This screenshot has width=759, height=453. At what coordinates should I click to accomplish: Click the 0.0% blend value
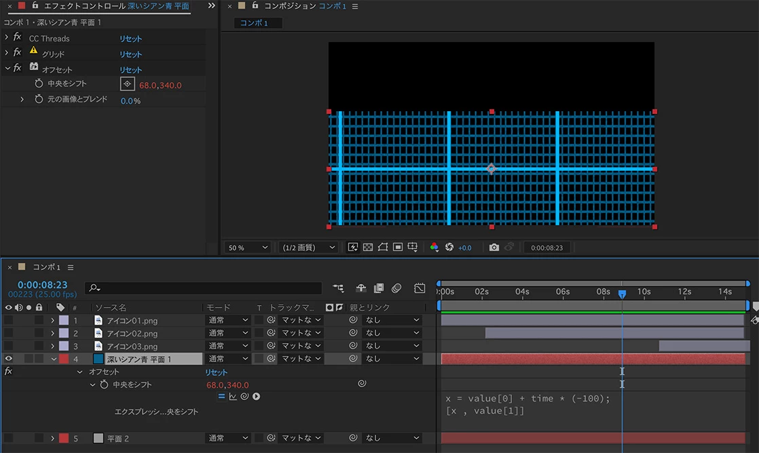pyautogui.click(x=131, y=101)
